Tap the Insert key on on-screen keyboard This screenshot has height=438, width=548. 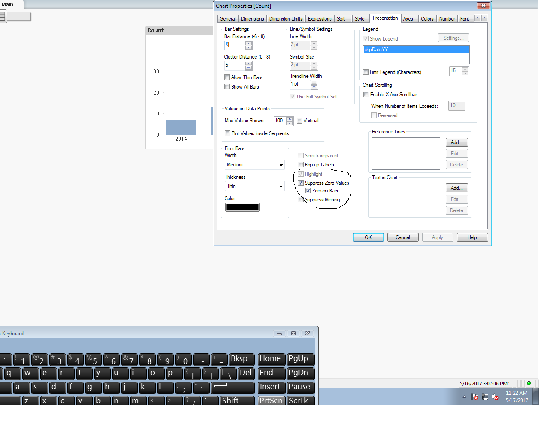tap(271, 388)
